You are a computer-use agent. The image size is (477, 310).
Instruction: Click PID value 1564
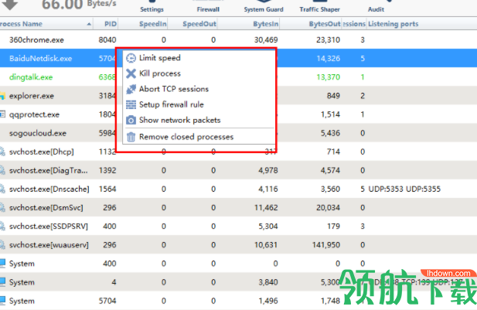point(107,189)
